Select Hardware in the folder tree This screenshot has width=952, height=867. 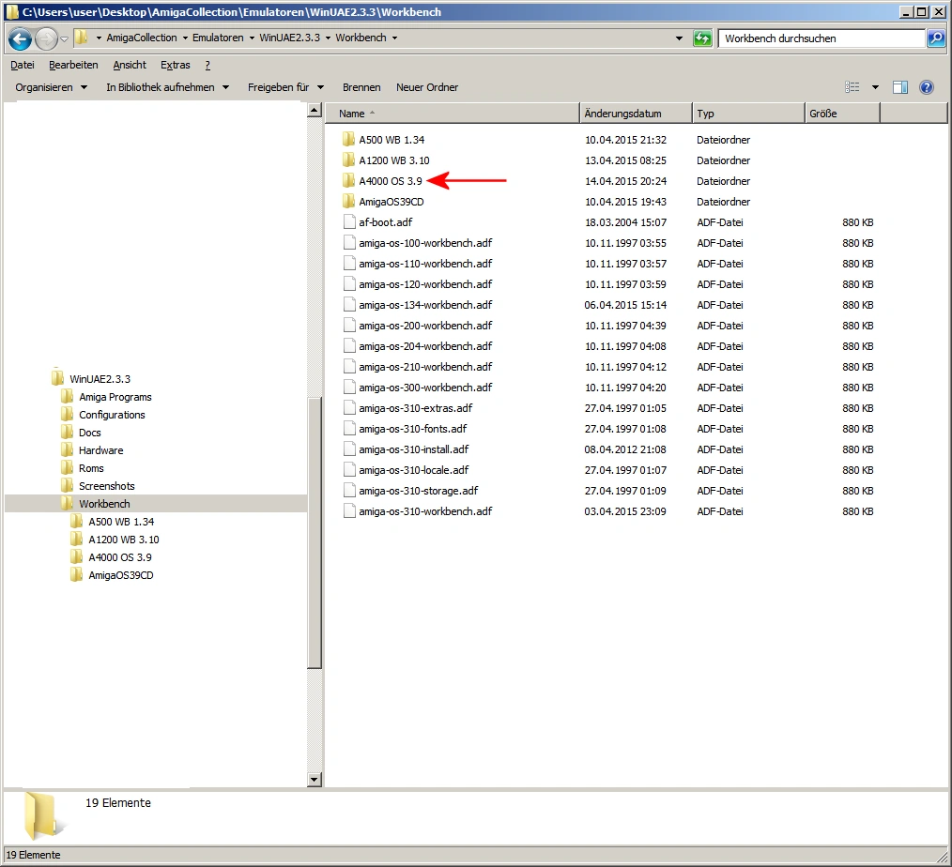pos(100,450)
